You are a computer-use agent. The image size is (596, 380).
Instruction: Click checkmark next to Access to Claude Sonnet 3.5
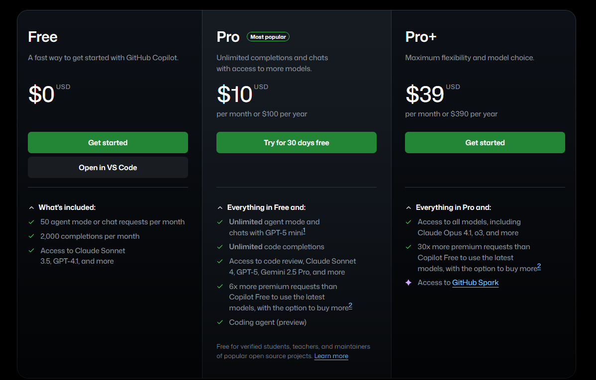[x=31, y=250]
